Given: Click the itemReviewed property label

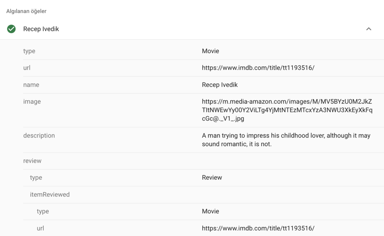Looking at the screenshot, I should coord(50,194).
